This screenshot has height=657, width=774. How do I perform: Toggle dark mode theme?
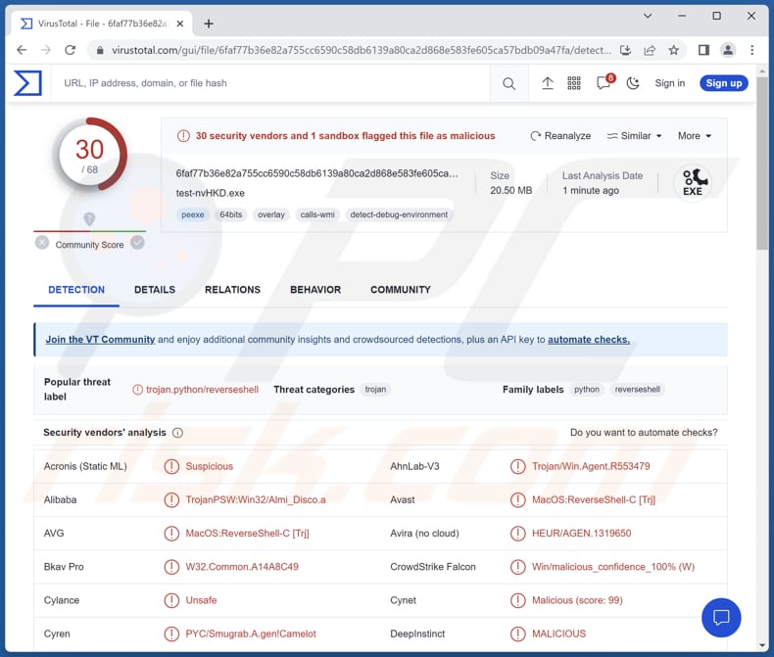coord(633,84)
